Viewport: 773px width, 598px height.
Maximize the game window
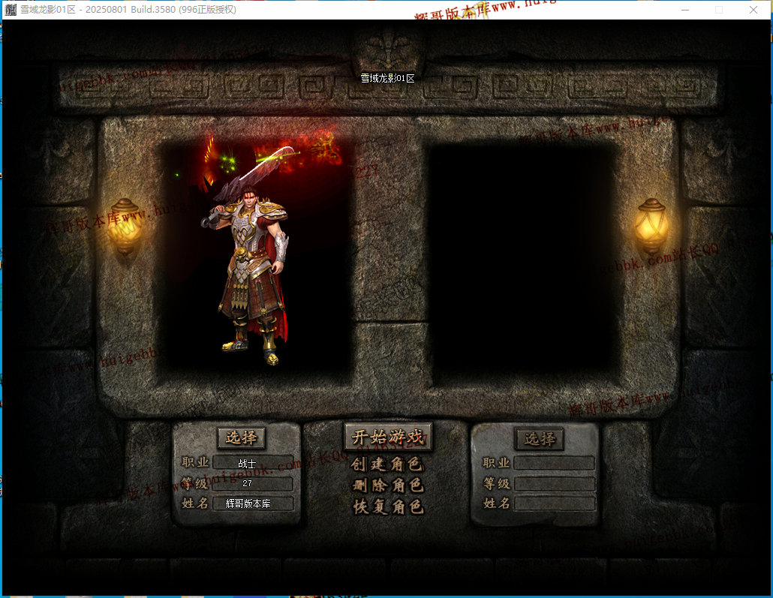(x=719, y=10)
